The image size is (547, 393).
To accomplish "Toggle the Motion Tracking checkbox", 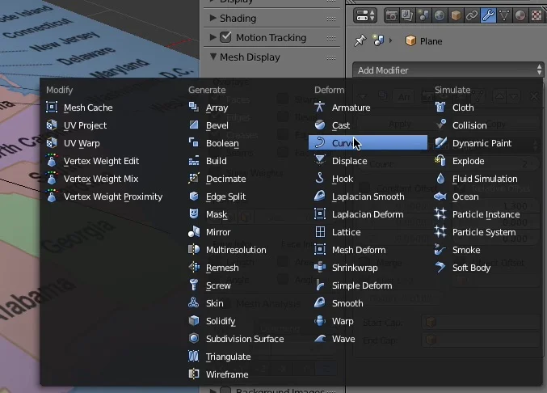I will coord(225,37).
